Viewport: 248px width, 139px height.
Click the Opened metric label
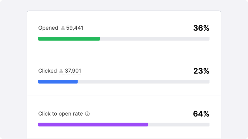tap(48, 28)
